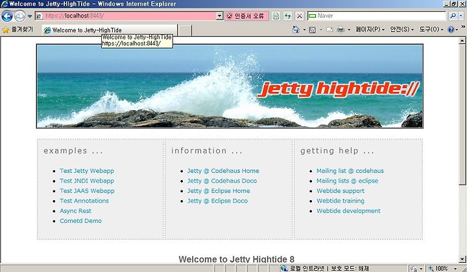Click the Naver search input box
The image size is (467, 272).
[x=376, y=16]
